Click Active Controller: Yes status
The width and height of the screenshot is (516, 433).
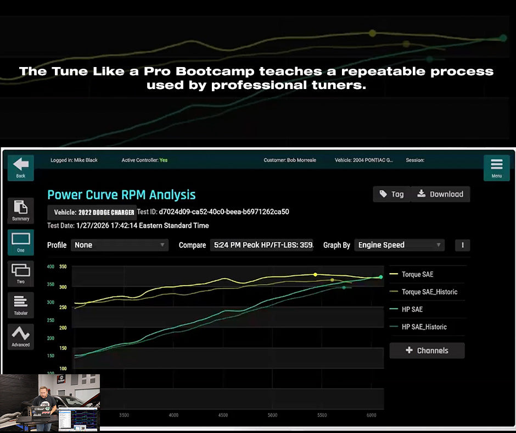pyautogui.click(x=144, y=160)
